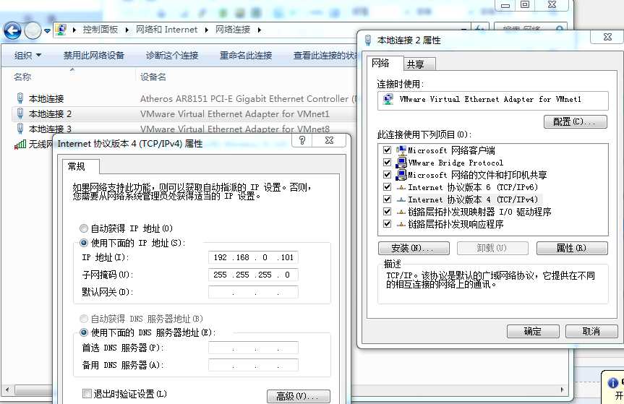Screen dimensions: 624x404
Task: Click the horizontal scrollbar right arrow
Action: pyautogui.click(x=562, y=390)
